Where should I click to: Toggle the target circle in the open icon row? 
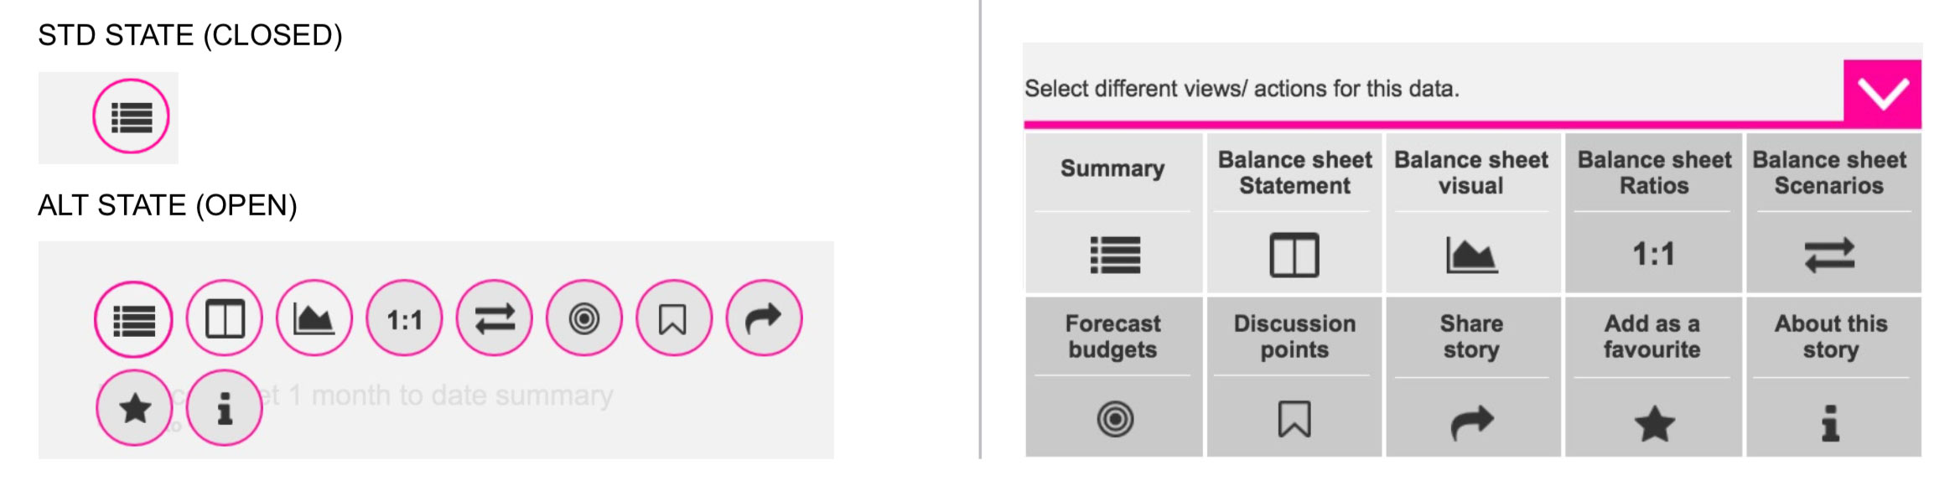pos(583,318)
